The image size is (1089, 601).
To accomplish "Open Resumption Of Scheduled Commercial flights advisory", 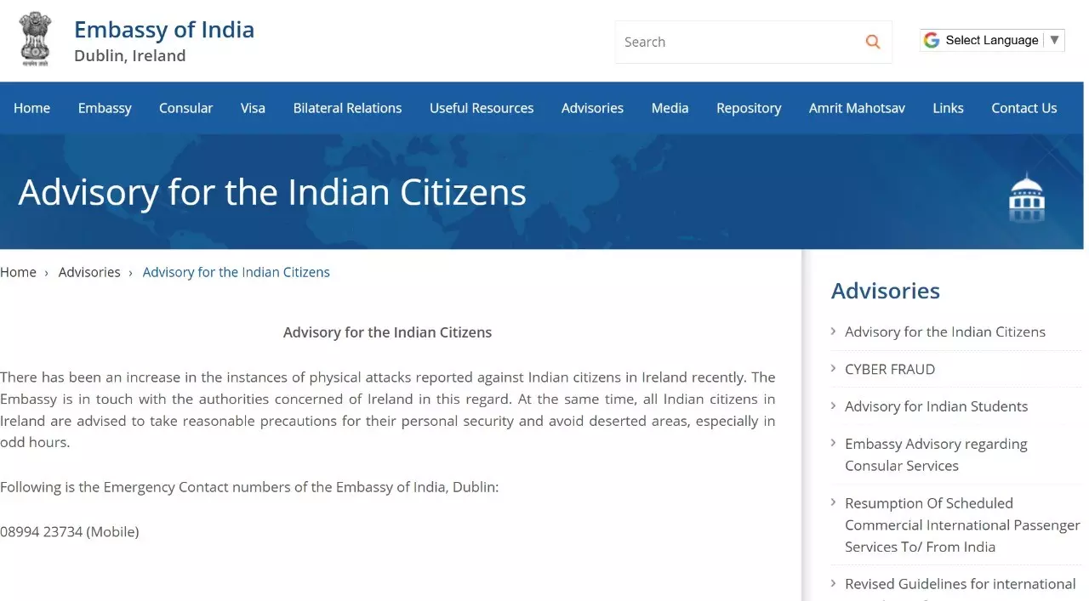I will coord(961,524).
